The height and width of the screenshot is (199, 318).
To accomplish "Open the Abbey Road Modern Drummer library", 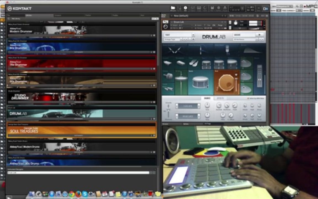I will pos(81,30).
